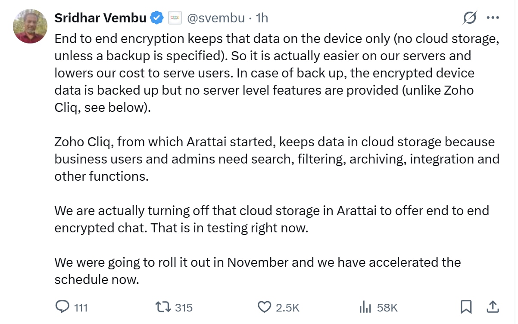The height and width of the screenshot is (324, 518).
Task: Expand the three-dot More options menu
Action: [493, 18]
